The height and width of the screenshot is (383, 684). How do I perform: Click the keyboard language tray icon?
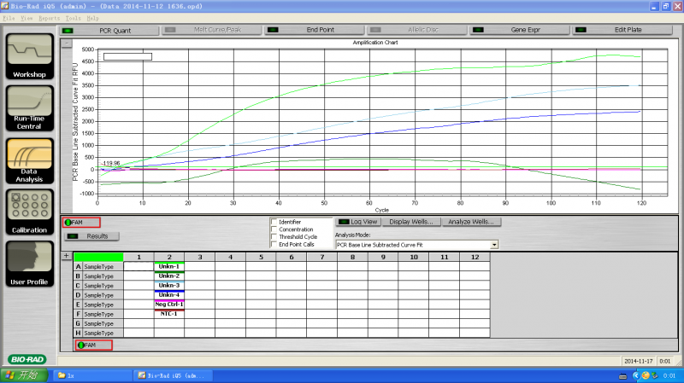(x=622, y=376)
